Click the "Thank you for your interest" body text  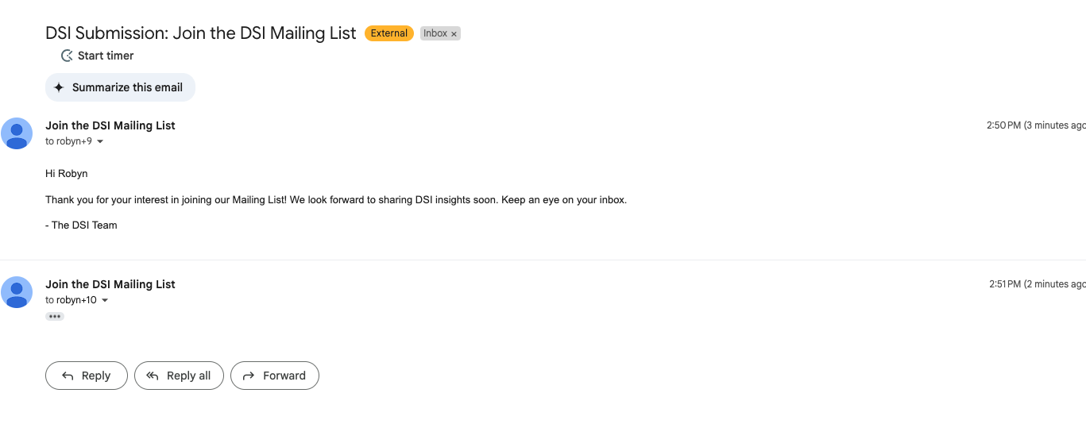(x=336, y=200)
